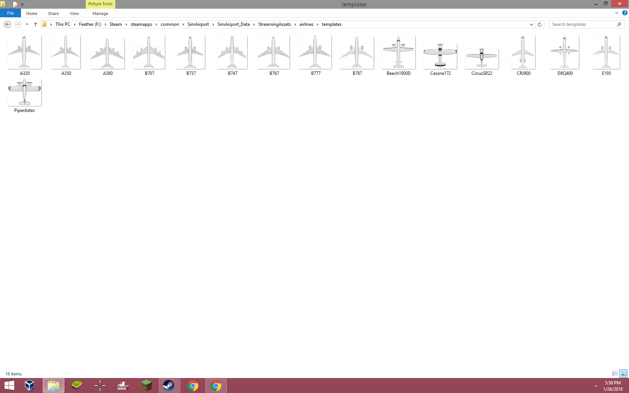Launch VirtualBox from the taskbar

point(30,386)
